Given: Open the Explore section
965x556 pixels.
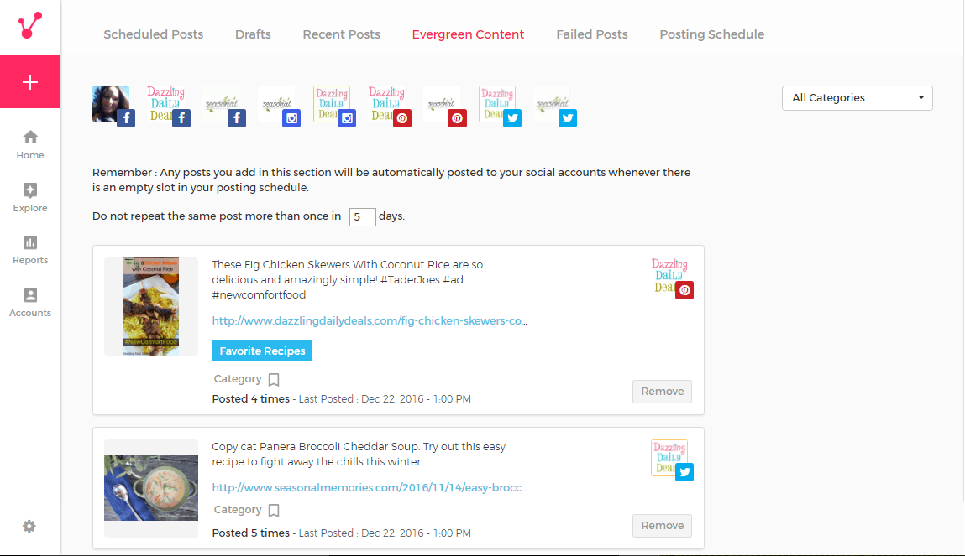Looking at the screenshot, I should coord(30,195).
